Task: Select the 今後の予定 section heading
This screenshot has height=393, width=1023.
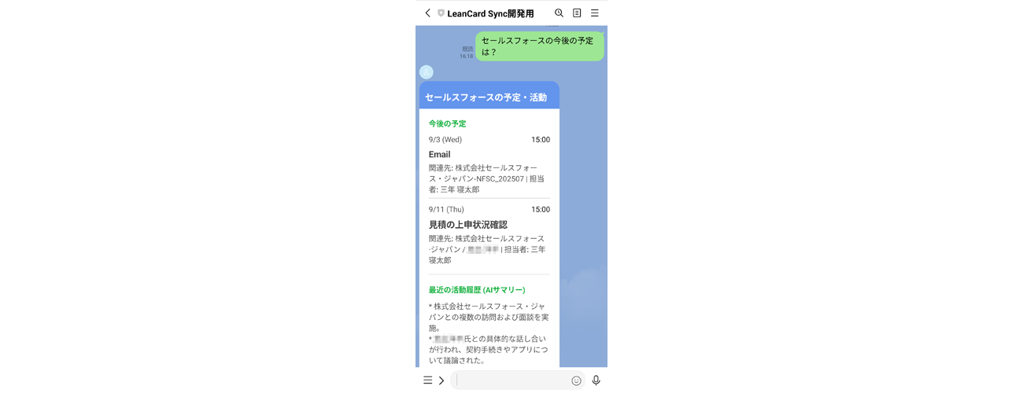Action: [x=448, y=123]
